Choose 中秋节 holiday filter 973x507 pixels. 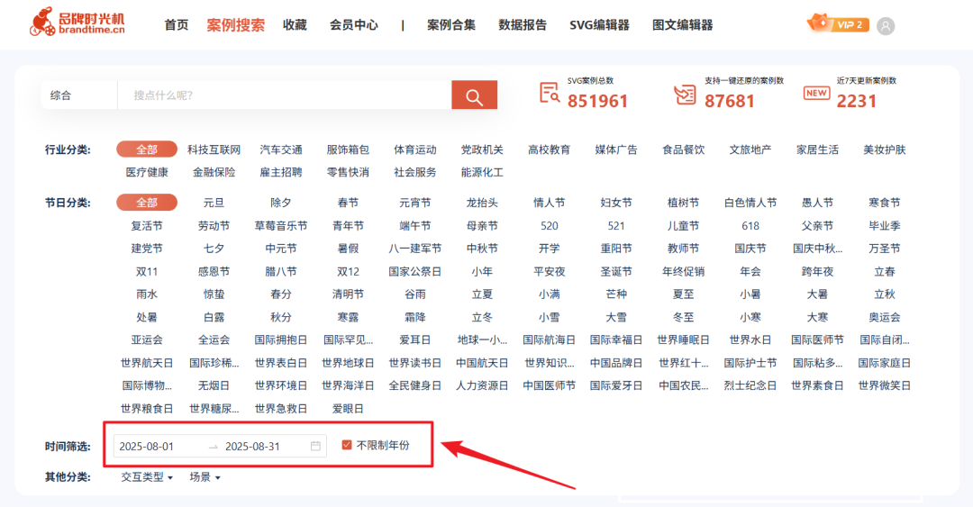pos(482,249)
